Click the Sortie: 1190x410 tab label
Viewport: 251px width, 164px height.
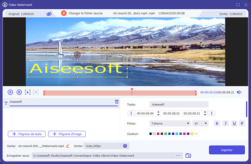click(x=231, y=14)
